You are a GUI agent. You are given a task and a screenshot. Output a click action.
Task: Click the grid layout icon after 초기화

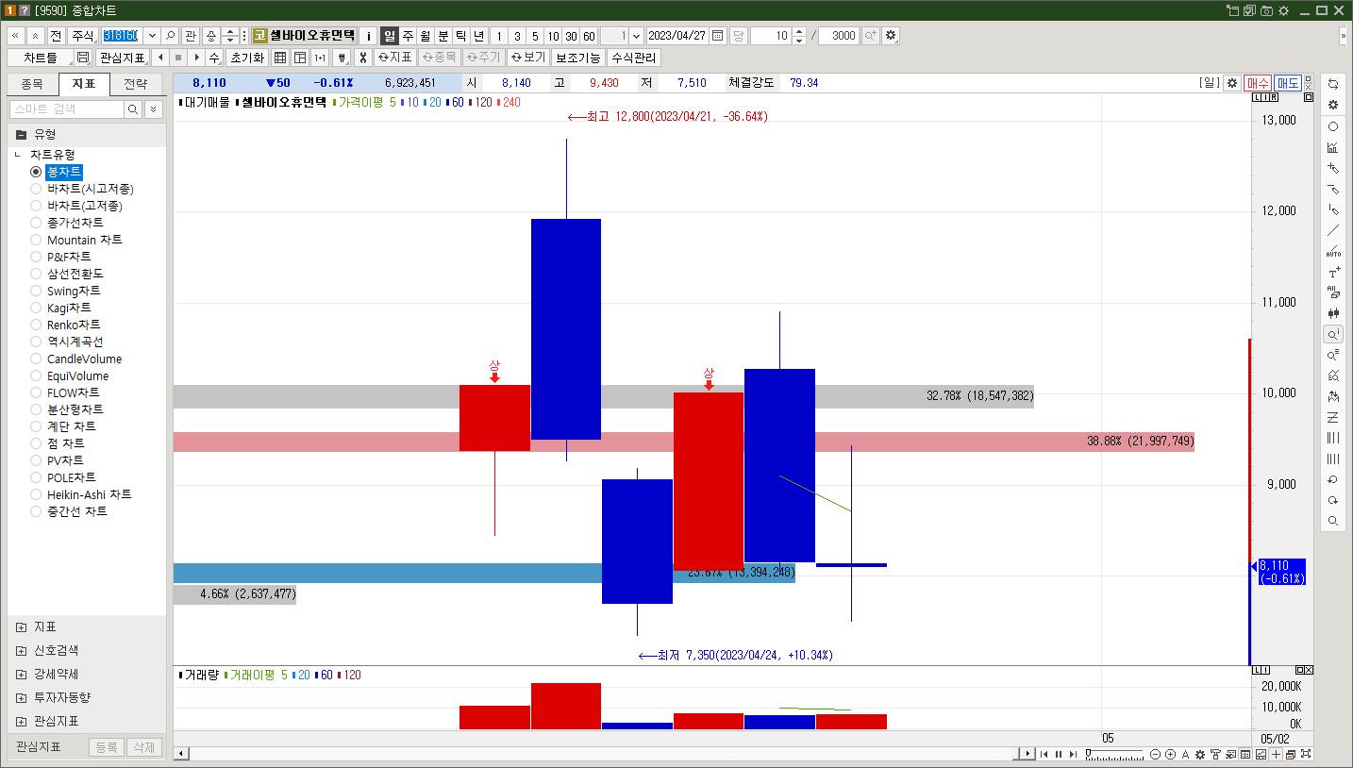pyautogui.click(x=279, y=58)
